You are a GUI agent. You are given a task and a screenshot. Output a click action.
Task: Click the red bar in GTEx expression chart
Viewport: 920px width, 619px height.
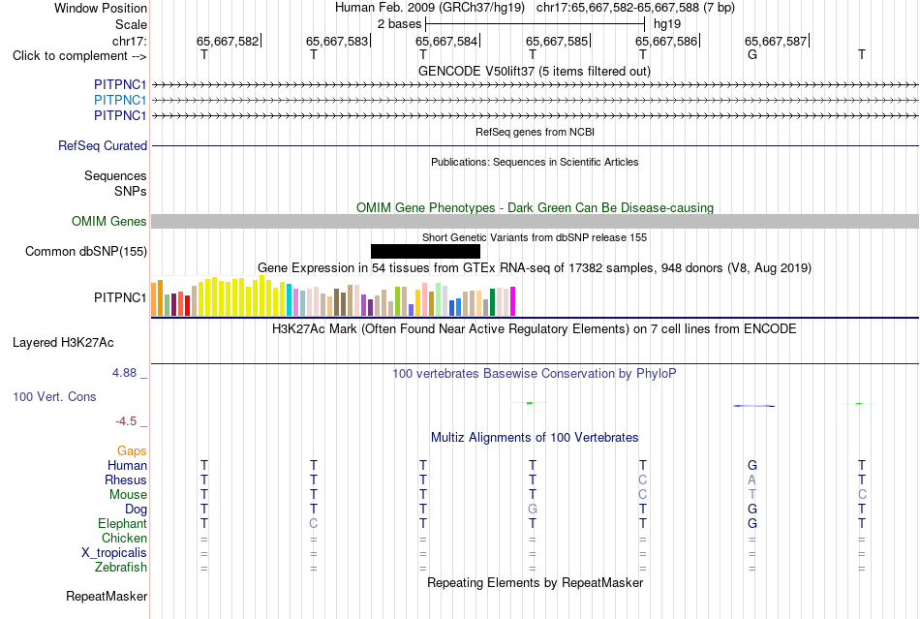(x=187, y=306)
